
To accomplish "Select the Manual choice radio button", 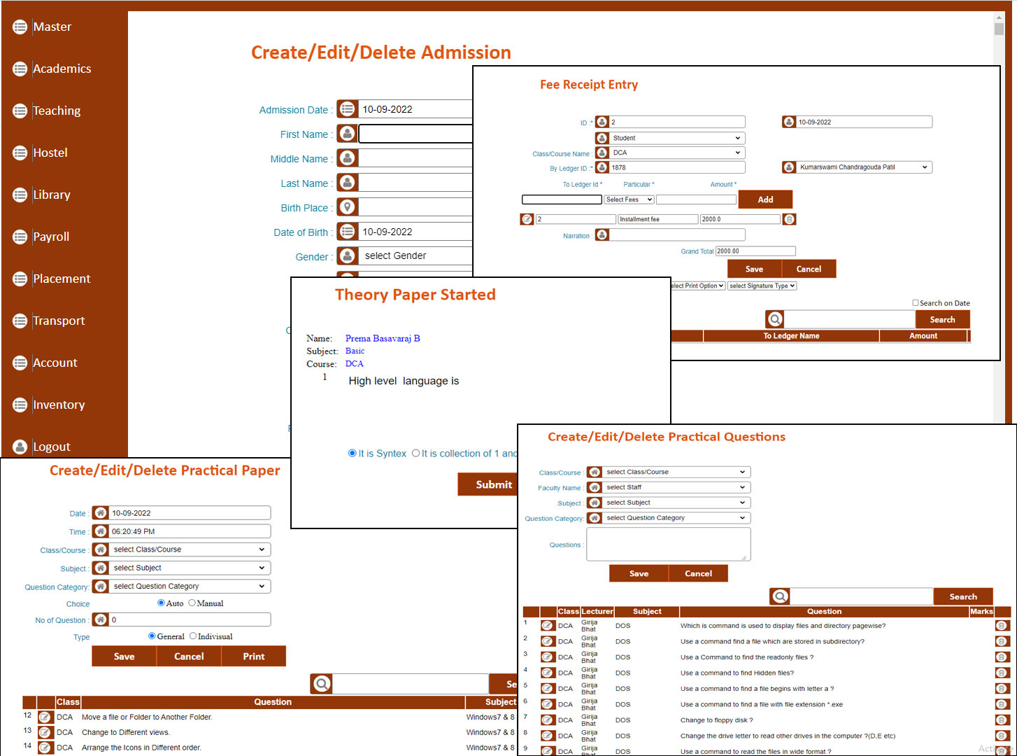I will (x=192, y=603).
